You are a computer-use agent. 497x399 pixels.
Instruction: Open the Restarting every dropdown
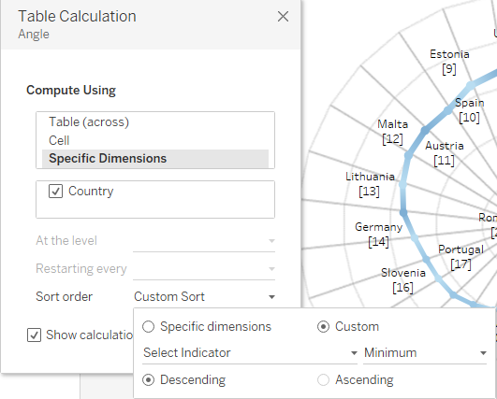[x=204, y=269]
